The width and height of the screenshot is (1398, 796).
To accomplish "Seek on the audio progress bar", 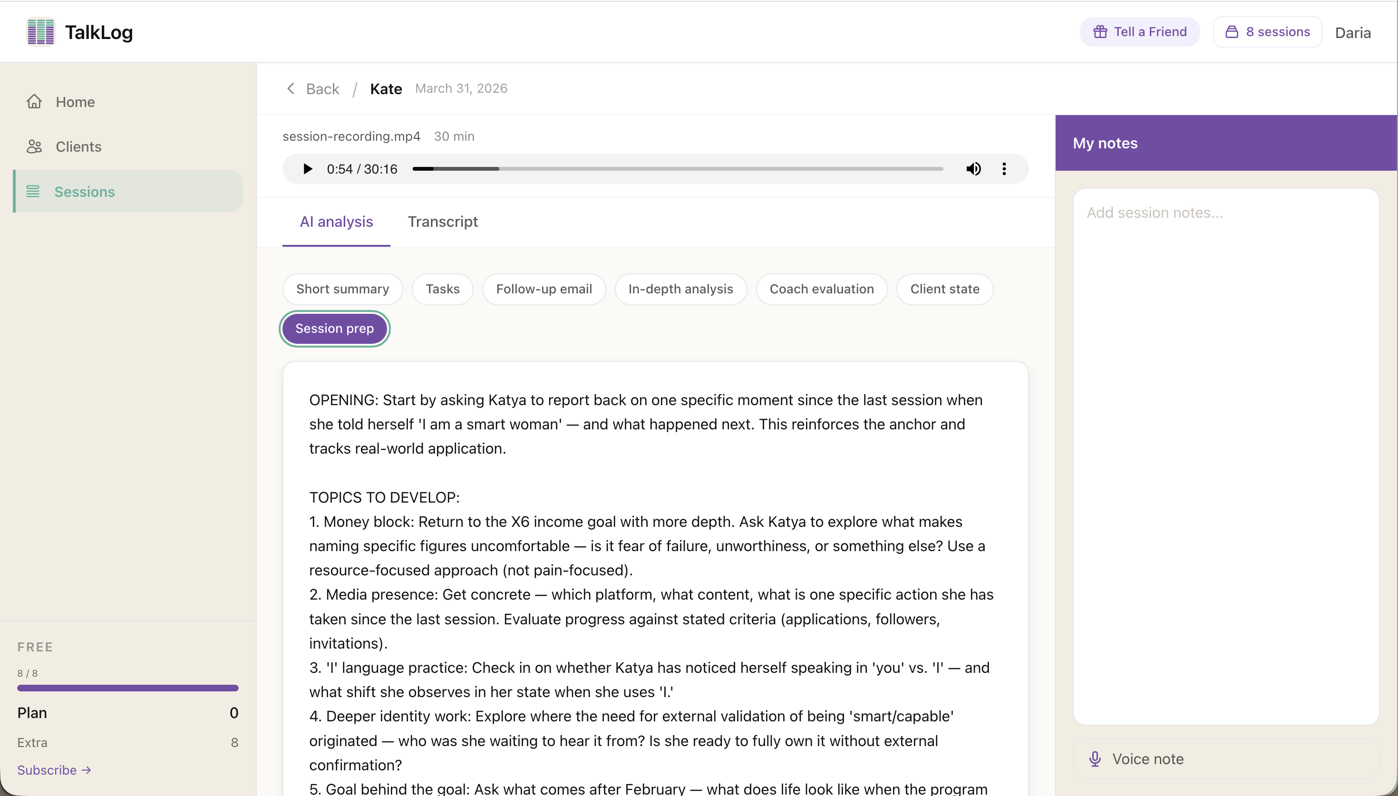I will pyautogui.click(x=678, y=168).
